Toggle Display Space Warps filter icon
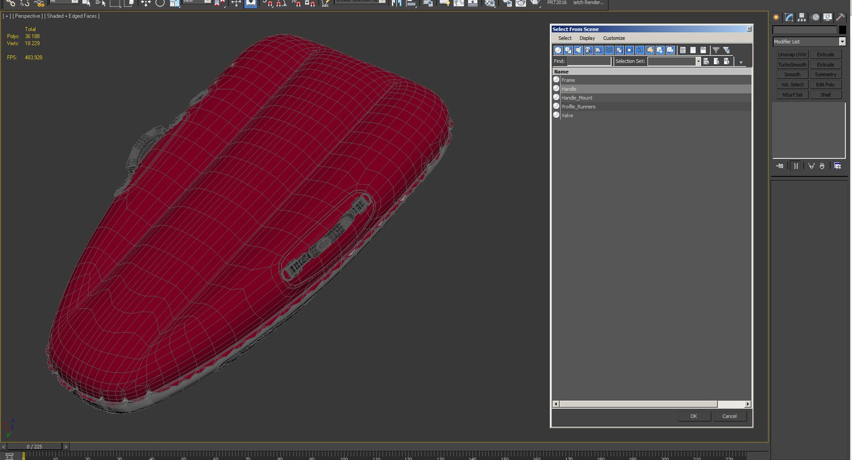The height and width of the screenshot is (460, 852). (609, 50)
